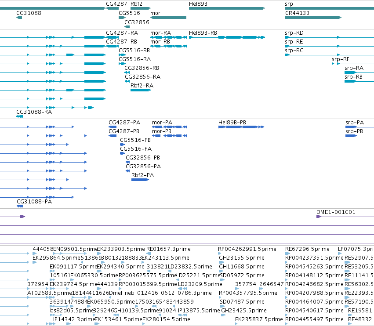Image resolution: width=374 pixels, height=326 pixels.
Task: Open transcript CG32856-RB
Action: (142, 68)
